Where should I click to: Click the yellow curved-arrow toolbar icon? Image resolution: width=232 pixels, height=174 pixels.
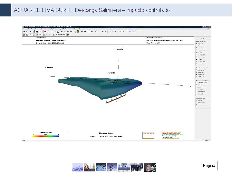click(x=96, y=32)
